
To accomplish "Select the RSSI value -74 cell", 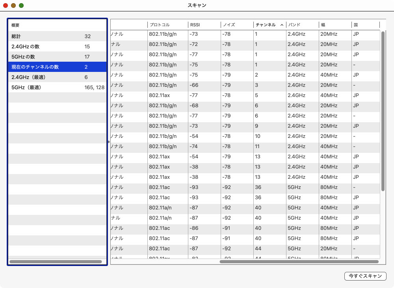I will (204, 147).
